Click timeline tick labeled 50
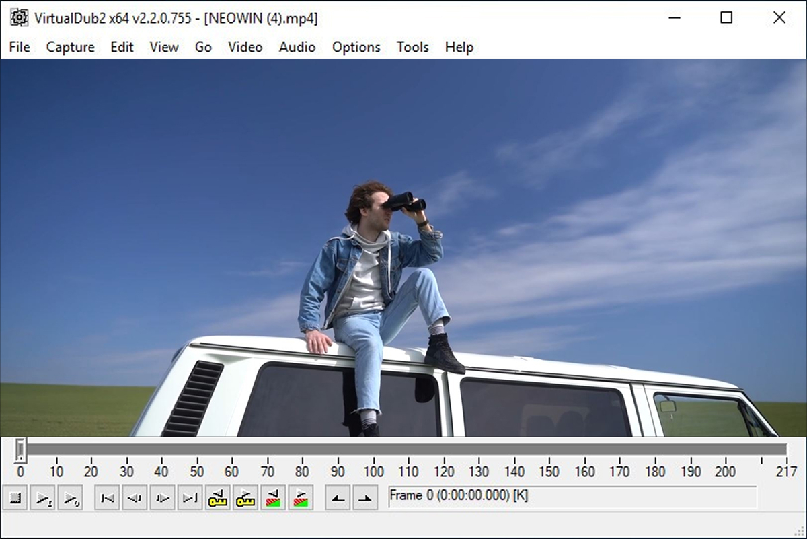Image resolution: width=807 pixels, height=539 pixels. tap(196, 472)
